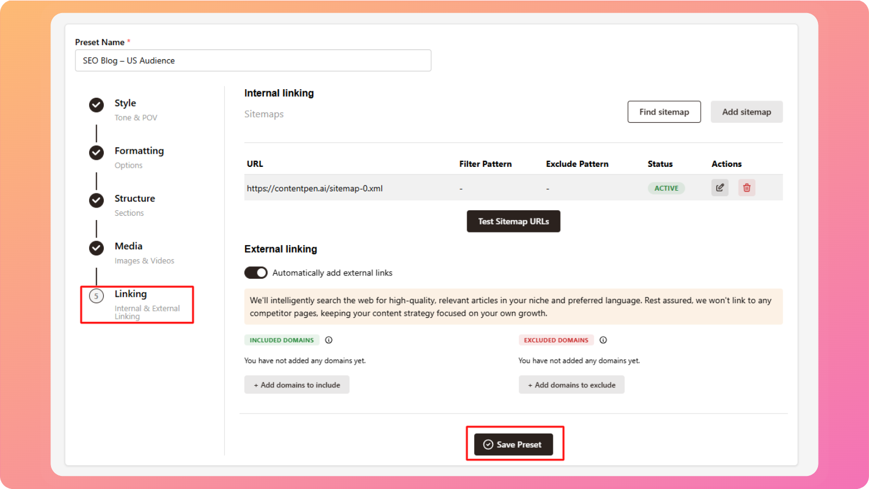Click the Add sitemap button
869x489 pixels.
[746, 112]
